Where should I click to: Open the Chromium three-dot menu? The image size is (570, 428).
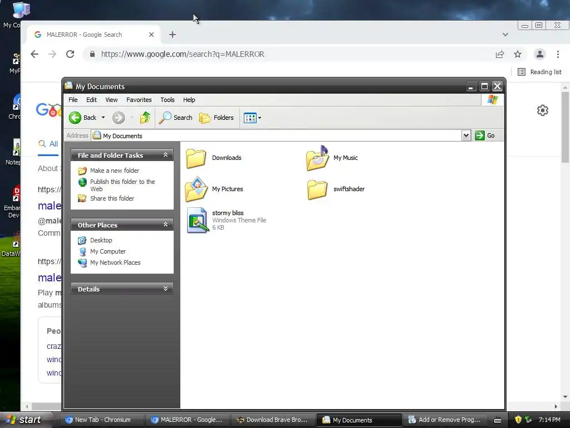(558, 54)
